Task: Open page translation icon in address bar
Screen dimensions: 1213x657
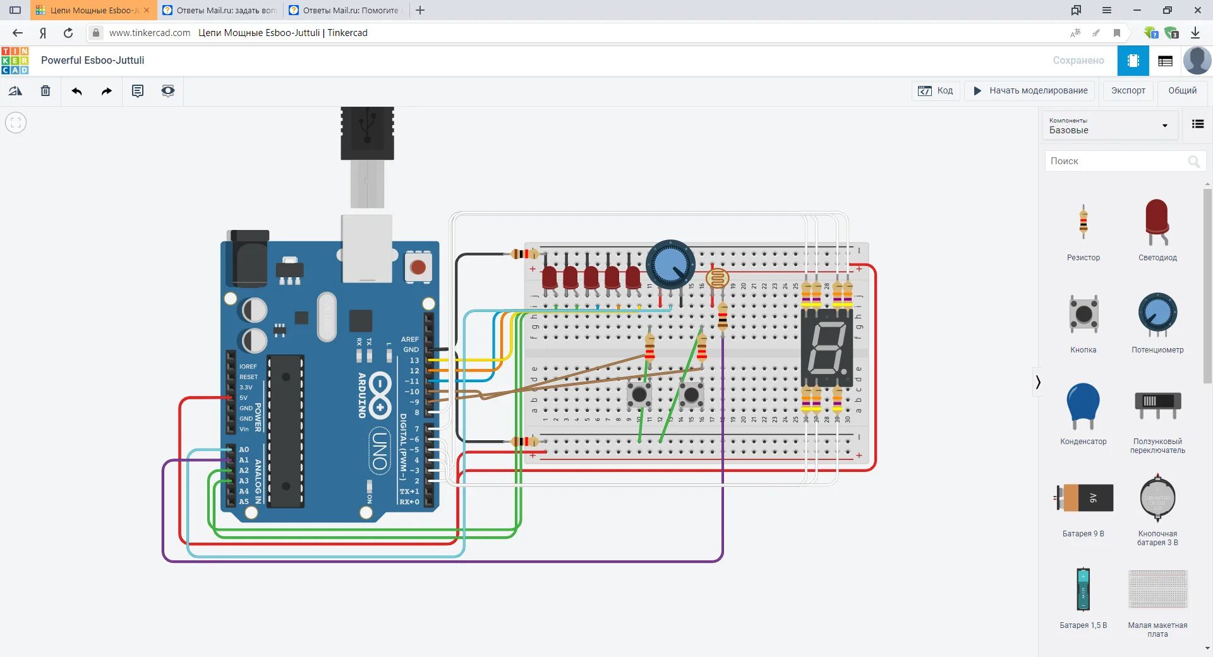Action: coord(1075,33)
